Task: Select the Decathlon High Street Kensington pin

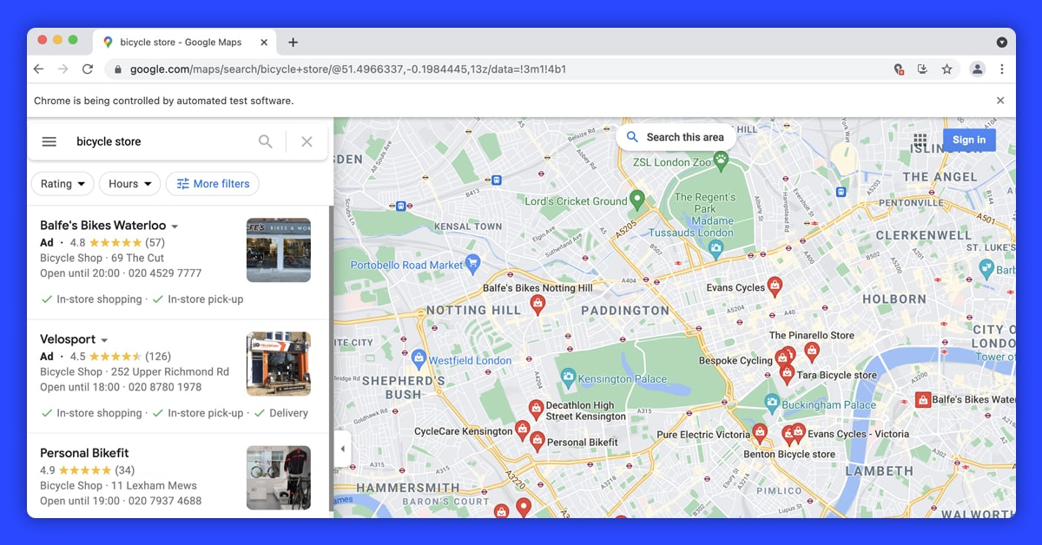Action: [x=537, y=409]
